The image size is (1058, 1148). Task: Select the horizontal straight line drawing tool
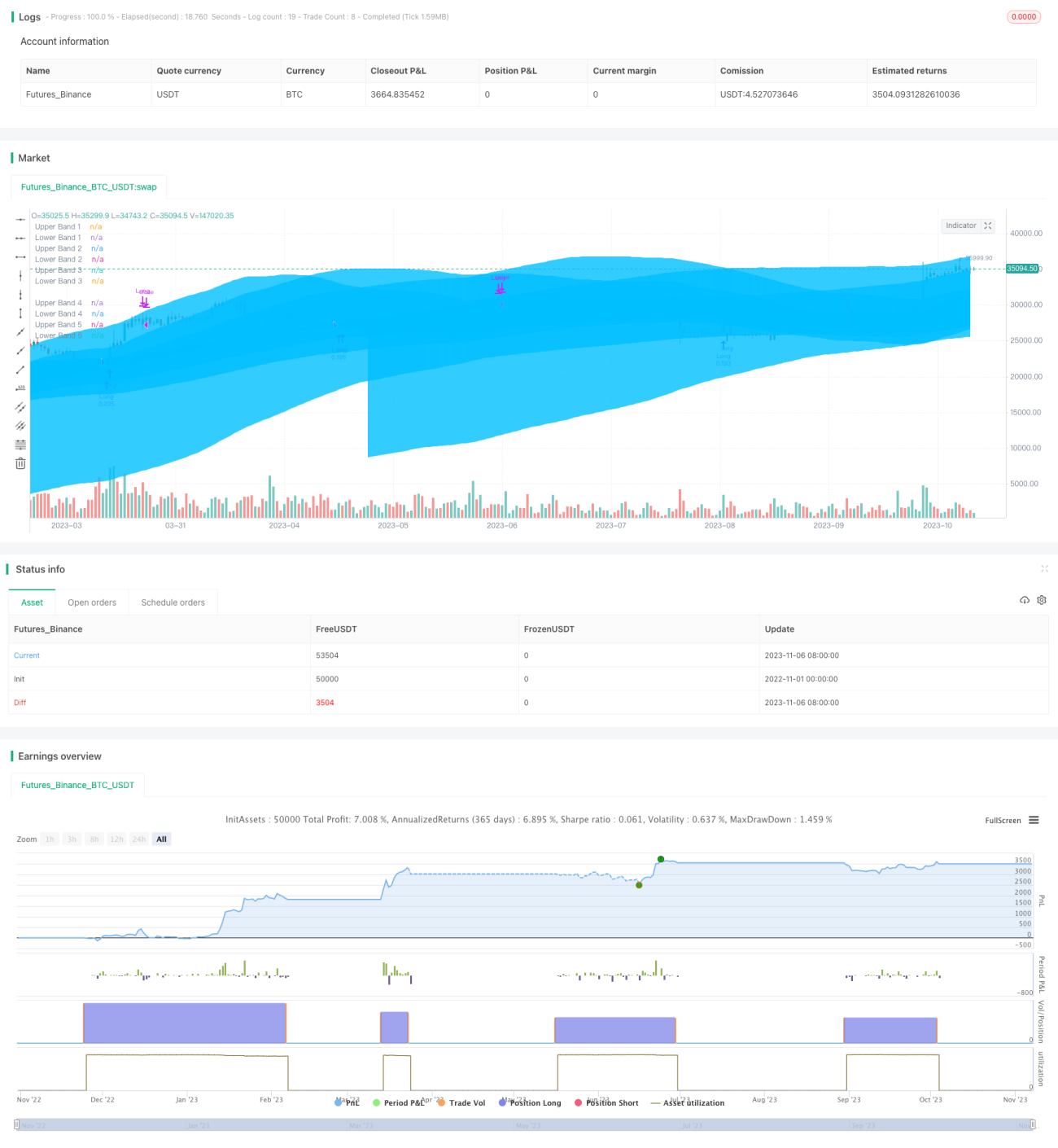click(x=20, y=219)
